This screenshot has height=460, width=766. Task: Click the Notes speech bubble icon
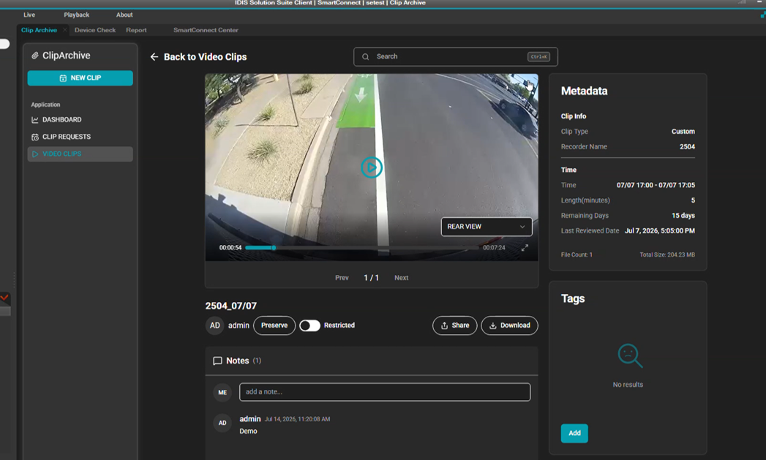click(x=217, y=361)
